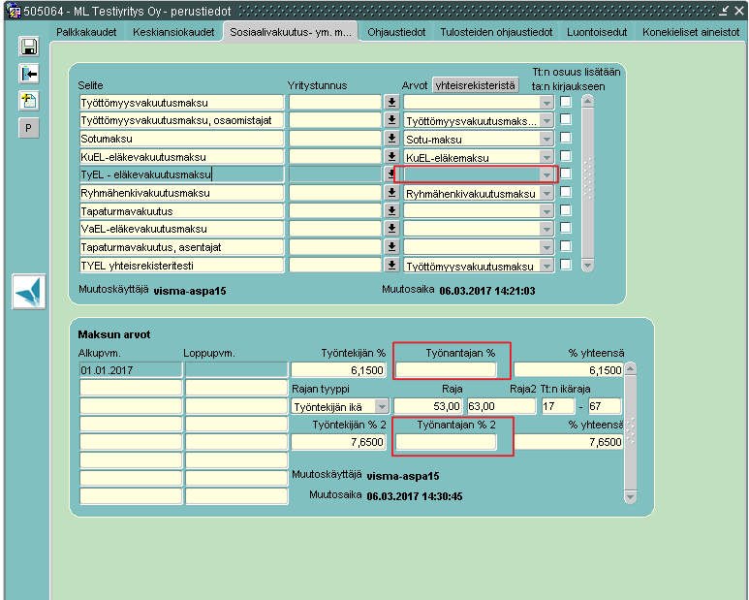Tick checkbox in Sotumaksu row
The image size is (749, 600).
[566, 138]
